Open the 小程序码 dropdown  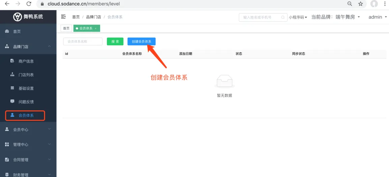point(298,17)
